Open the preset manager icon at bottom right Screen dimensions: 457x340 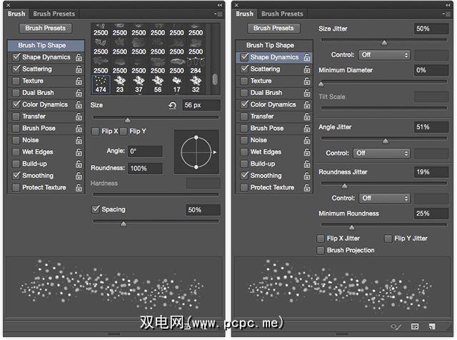point(415,326)
